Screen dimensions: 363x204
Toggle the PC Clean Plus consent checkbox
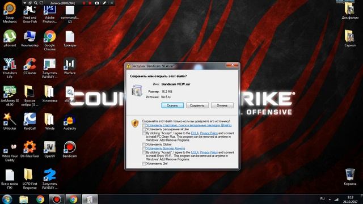pyautogui.click(x=143, y=134)
